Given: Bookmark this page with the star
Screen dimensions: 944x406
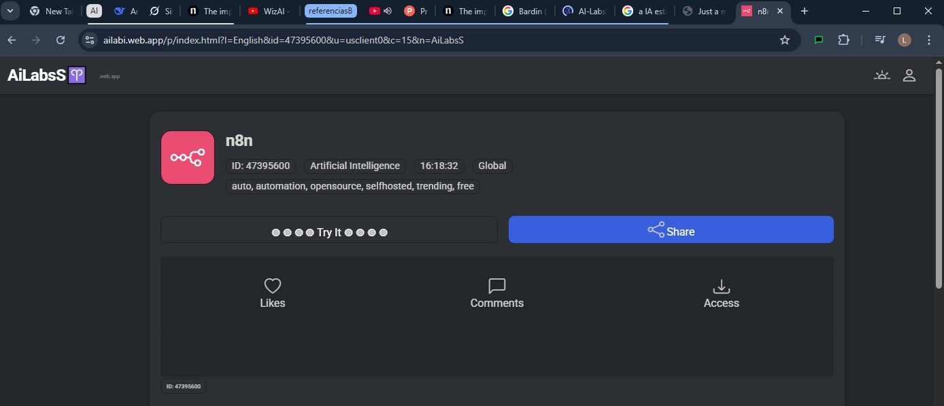Looking at the screenshot, I should coord(785,40).
